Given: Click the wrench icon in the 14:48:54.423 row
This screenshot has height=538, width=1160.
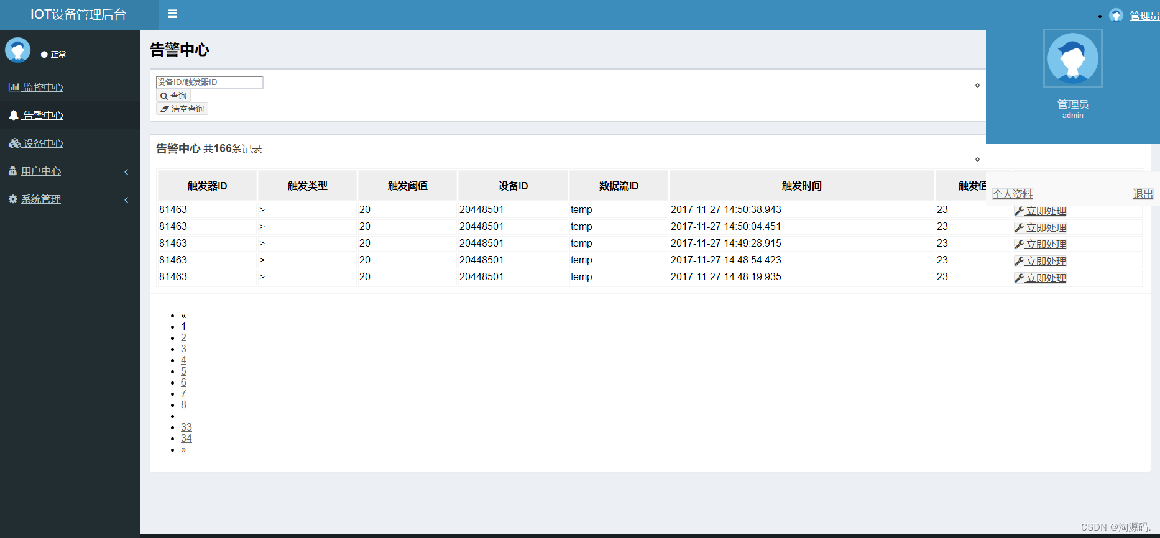Looking at the screenshot, I should (1019, 262).
